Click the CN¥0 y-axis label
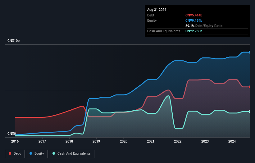 12,134
